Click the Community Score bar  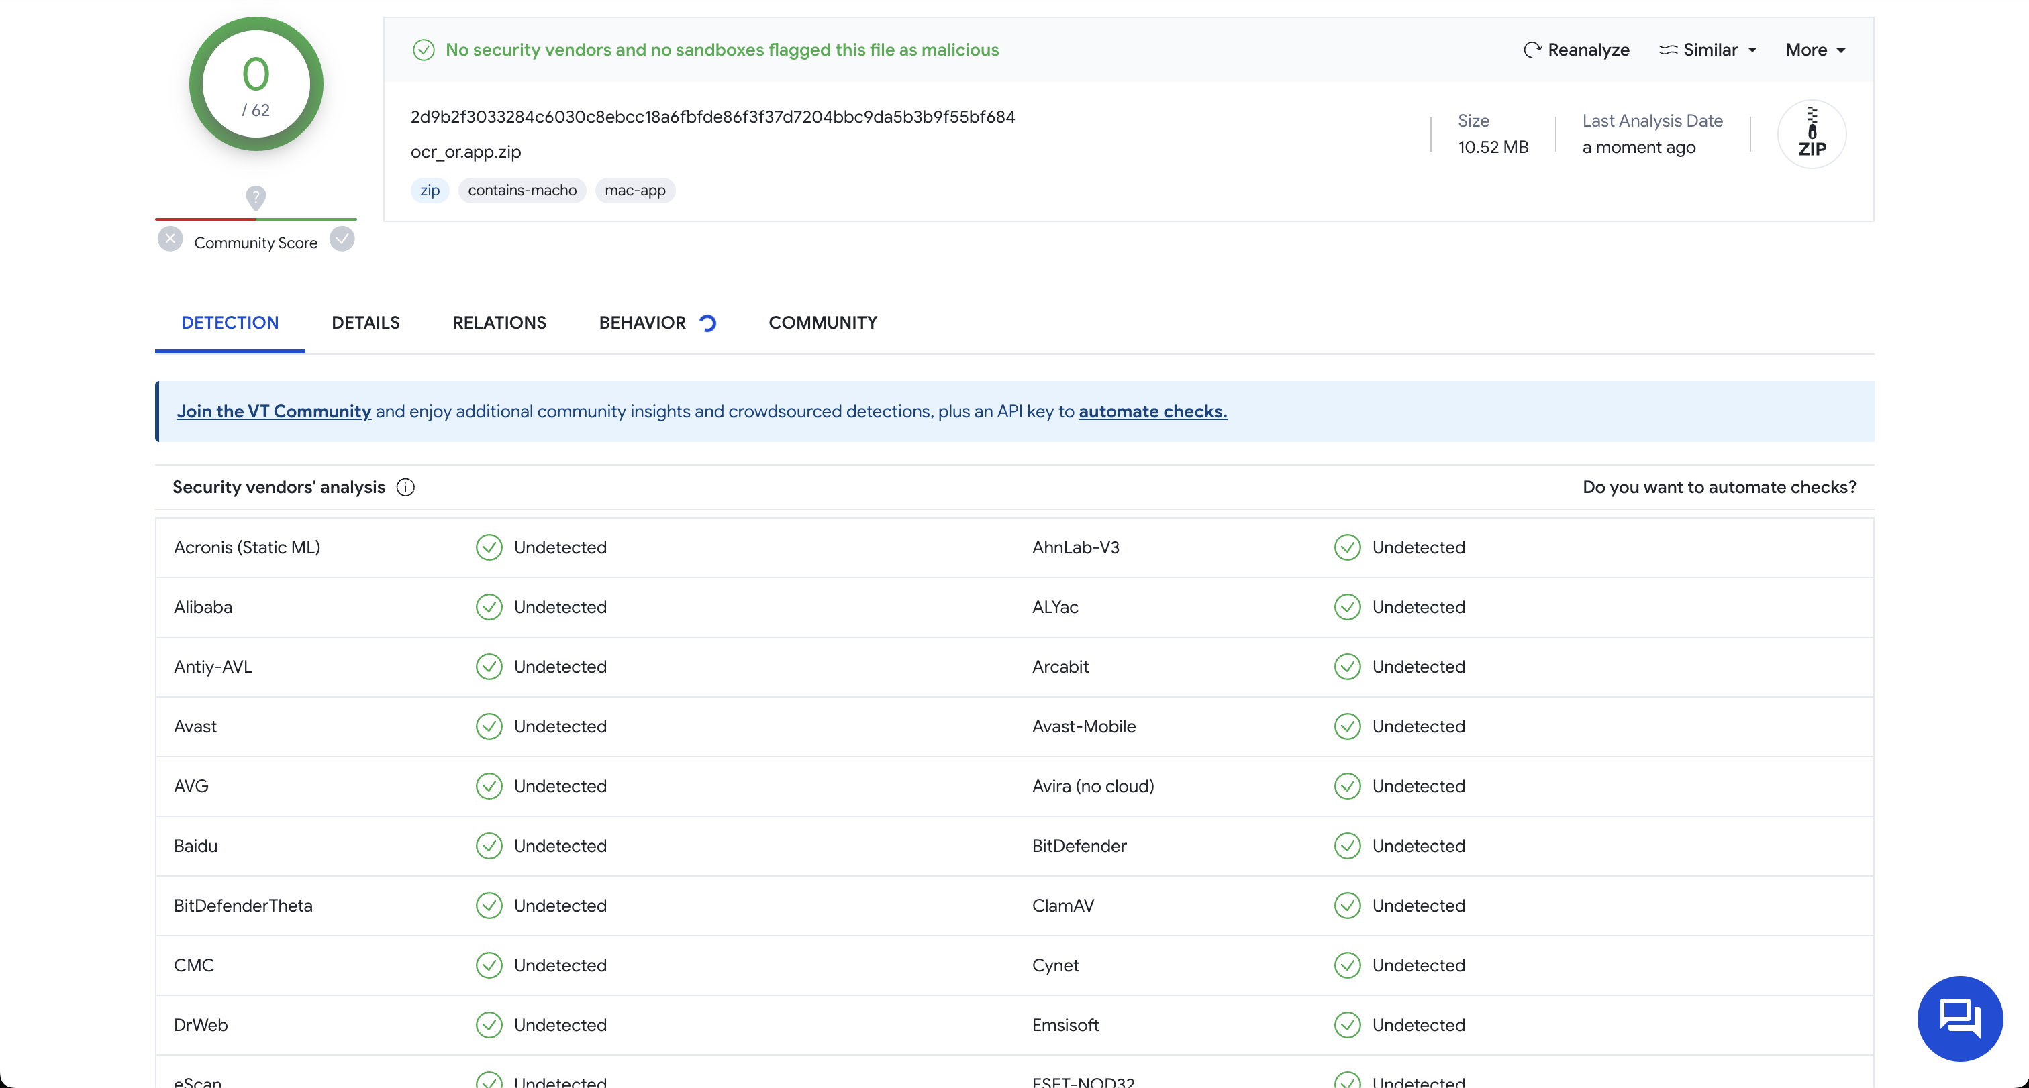[256, 219]
